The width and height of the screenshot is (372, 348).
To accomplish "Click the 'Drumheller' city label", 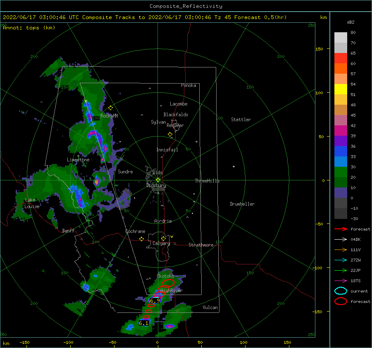I will (x=242, y=204).
